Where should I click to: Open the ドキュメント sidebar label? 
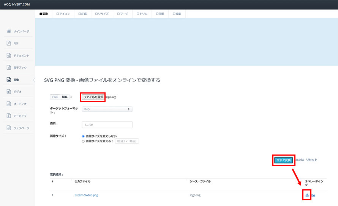21,56
